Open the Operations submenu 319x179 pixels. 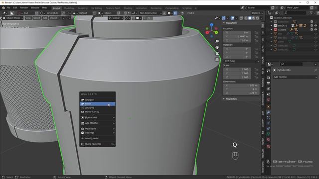(98, 117)
